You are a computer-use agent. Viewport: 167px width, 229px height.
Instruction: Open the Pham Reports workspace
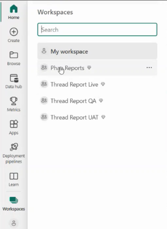point(97,68)
